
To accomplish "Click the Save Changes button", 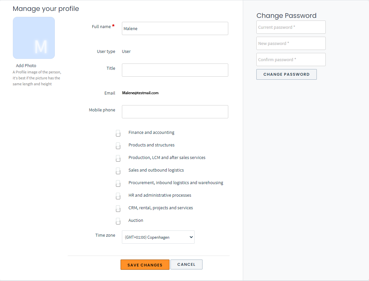I will [x=145, y=264].
